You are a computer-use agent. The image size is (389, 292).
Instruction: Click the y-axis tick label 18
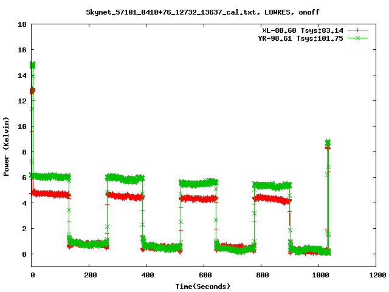[22, 24]
